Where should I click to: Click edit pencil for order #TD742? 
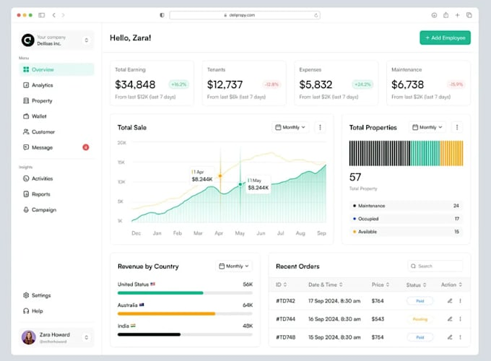pyautogui.click(x=450, y=300)
